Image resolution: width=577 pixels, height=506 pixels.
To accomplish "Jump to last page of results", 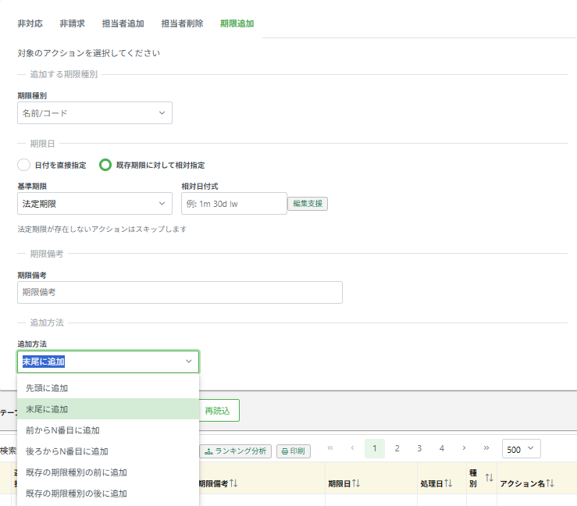I will click(486, 448).
